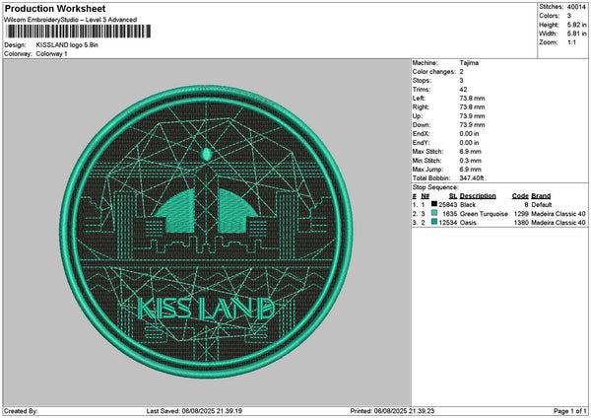Click the 'Black' thread description
This screenshot has width=591, height=418.
click(468, 204)
